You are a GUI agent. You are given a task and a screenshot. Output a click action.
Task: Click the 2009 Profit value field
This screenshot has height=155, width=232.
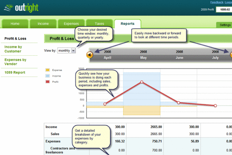[224, 10]
